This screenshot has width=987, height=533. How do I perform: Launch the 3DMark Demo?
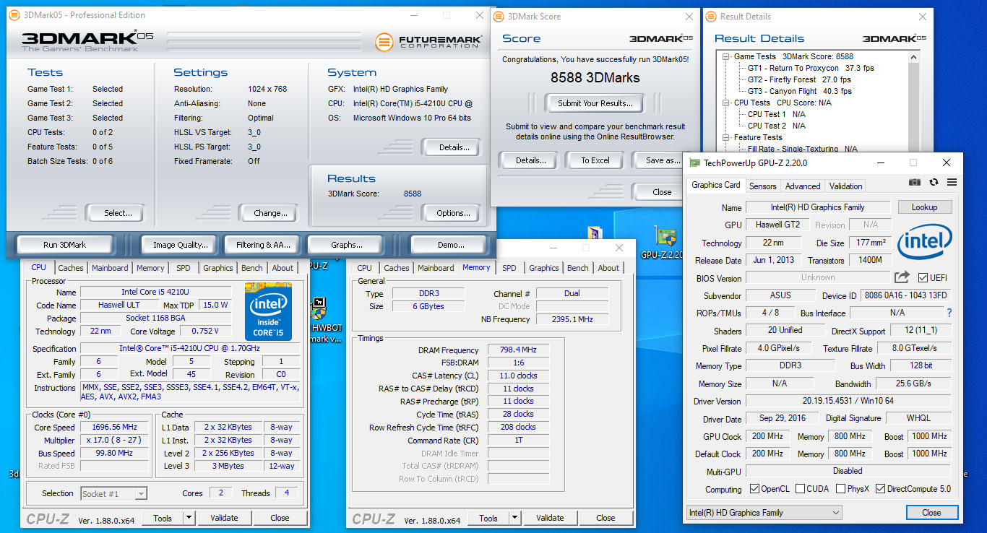point(452,245)
